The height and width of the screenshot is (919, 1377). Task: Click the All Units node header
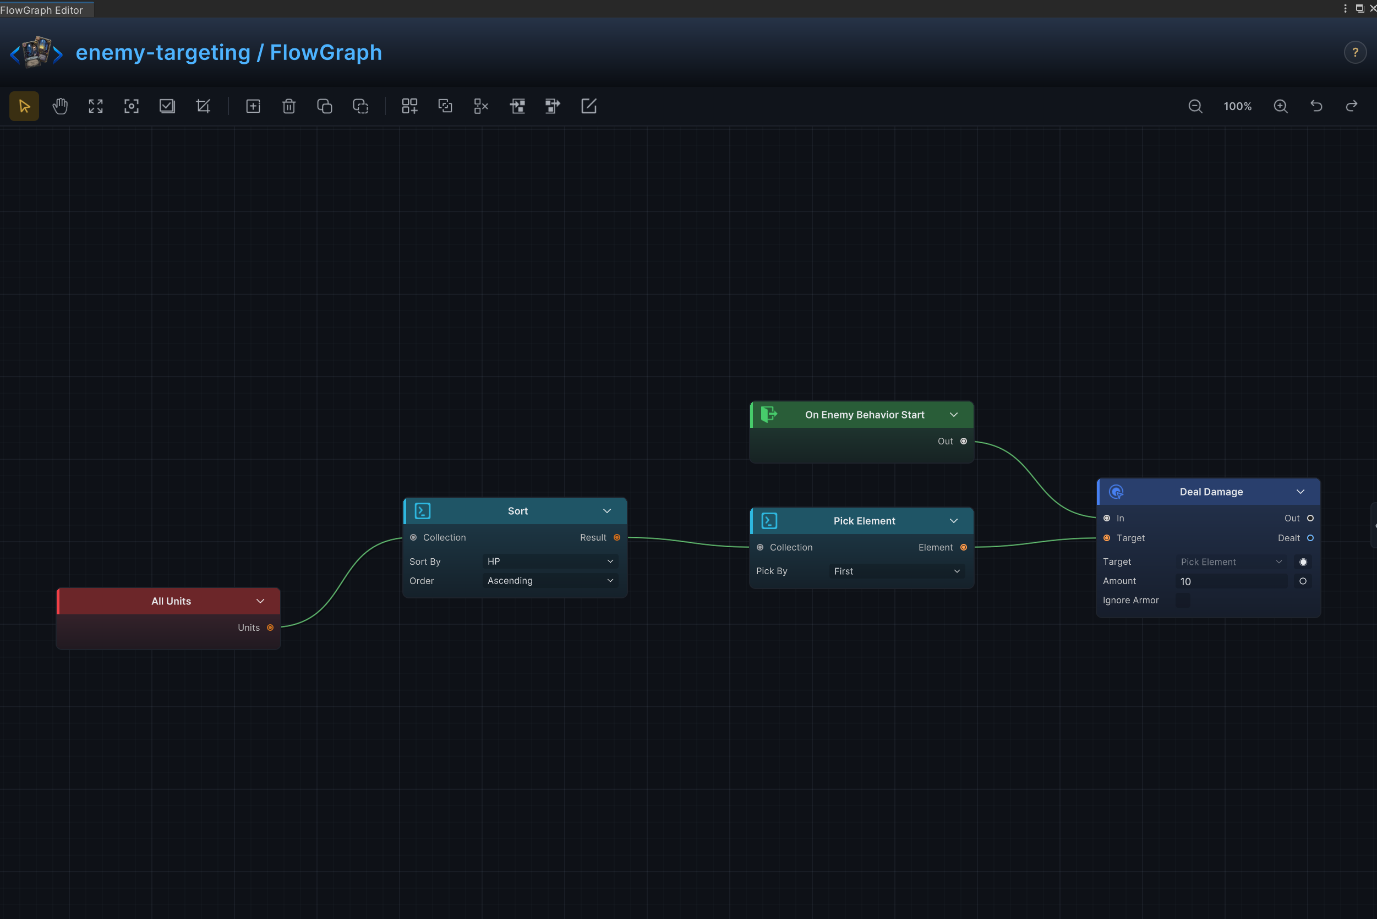coord(168,601)
